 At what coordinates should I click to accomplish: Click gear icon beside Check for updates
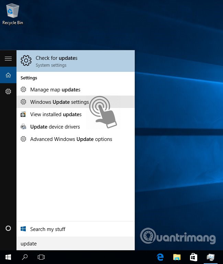[x=26, y=60]
